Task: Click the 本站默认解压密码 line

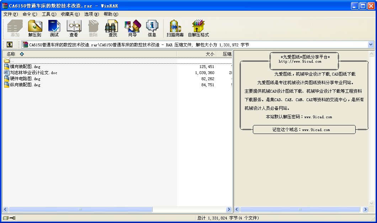Action: coord(299,117)
